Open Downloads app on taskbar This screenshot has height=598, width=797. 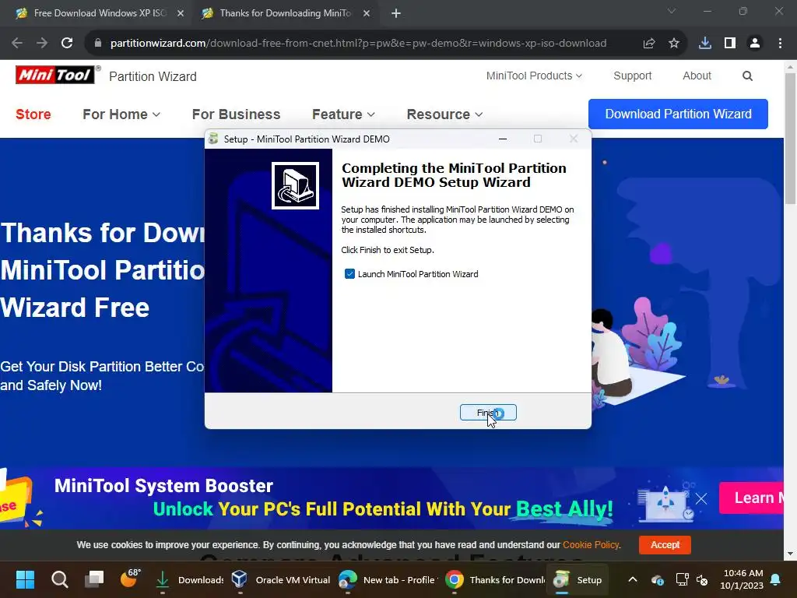tap(191, 579)
